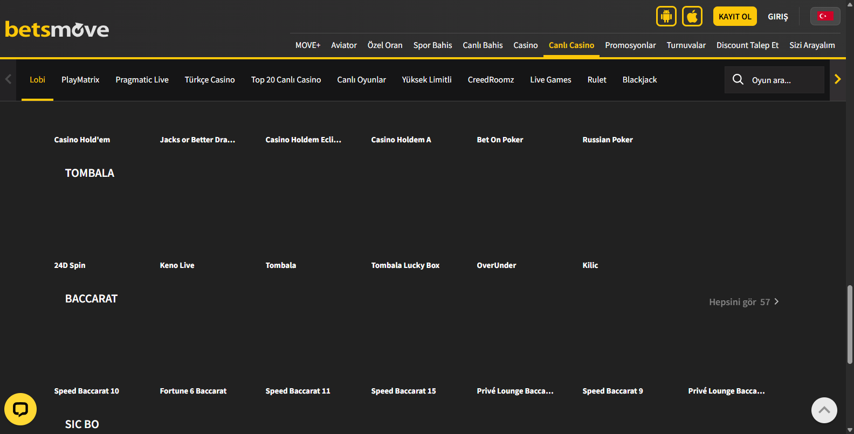
Task: Select the Blackjack category tab
Action: (639, 80)
